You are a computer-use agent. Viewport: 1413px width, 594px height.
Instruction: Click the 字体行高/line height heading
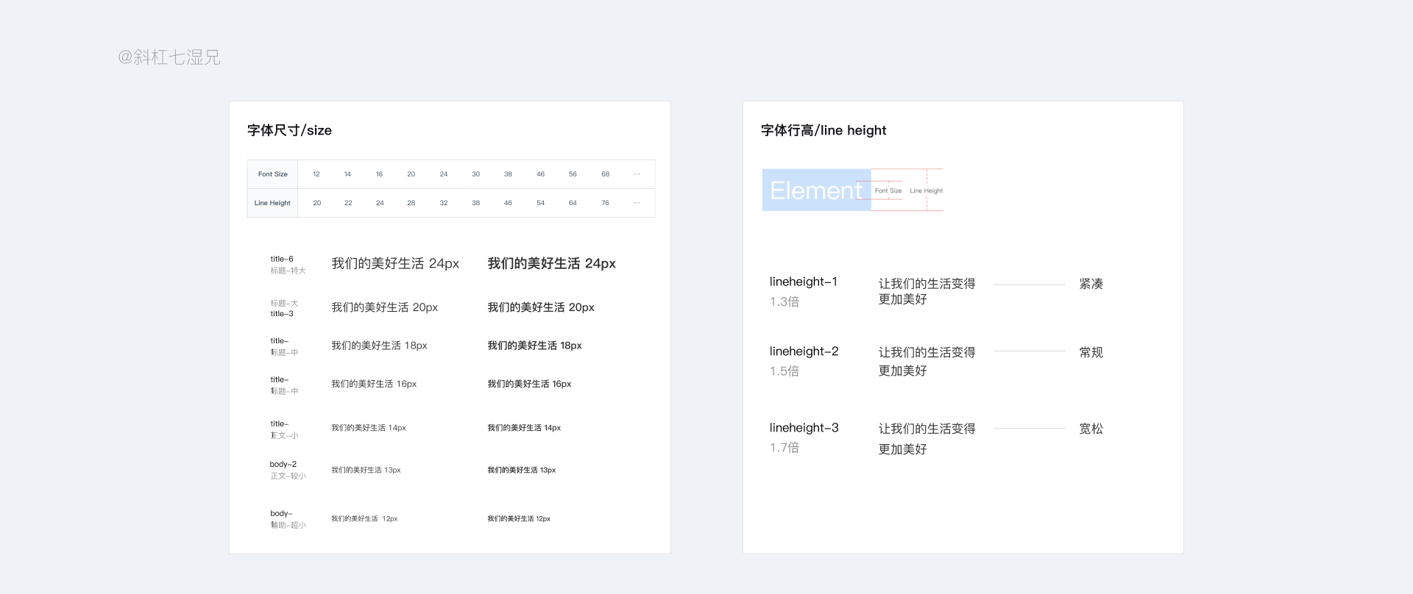(x=824, y=130)
